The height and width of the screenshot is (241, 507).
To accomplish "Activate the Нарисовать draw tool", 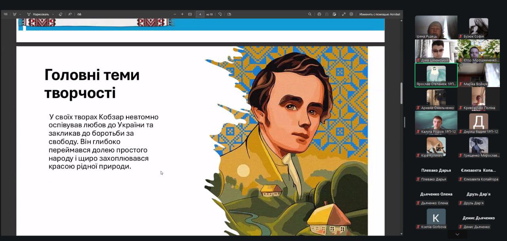I will point(38,14).
